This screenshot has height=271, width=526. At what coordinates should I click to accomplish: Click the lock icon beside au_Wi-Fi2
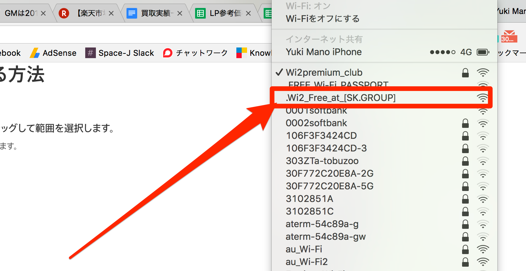(x=465, y=262)
